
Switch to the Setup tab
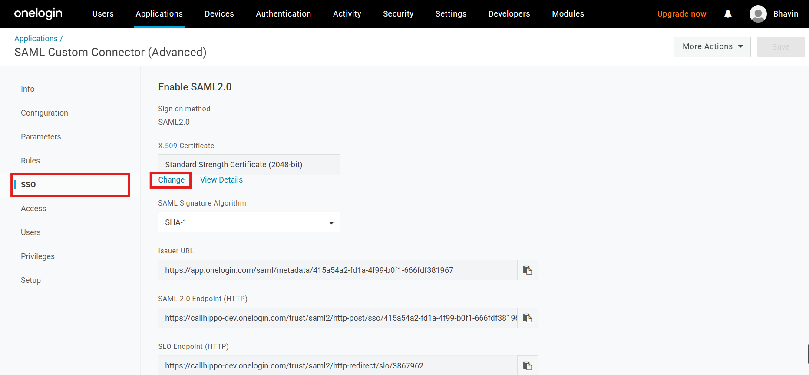31,280
